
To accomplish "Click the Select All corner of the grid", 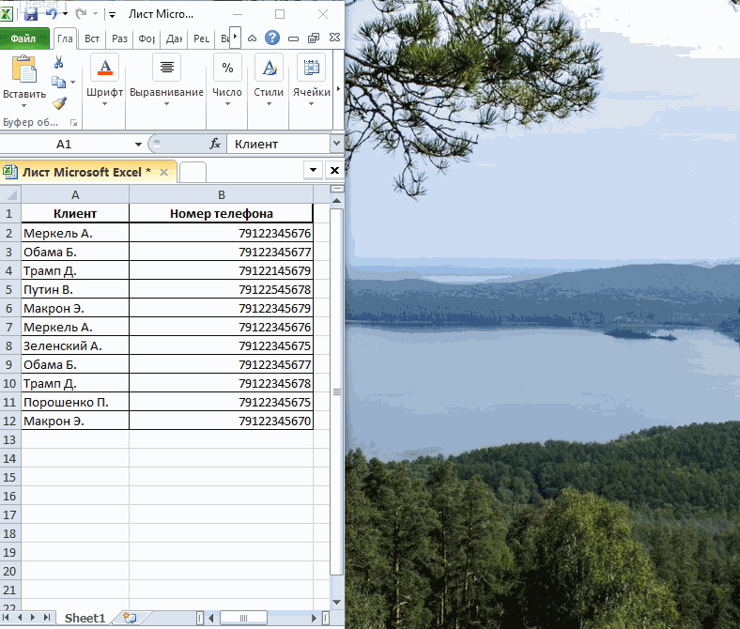I will point(10,194).
